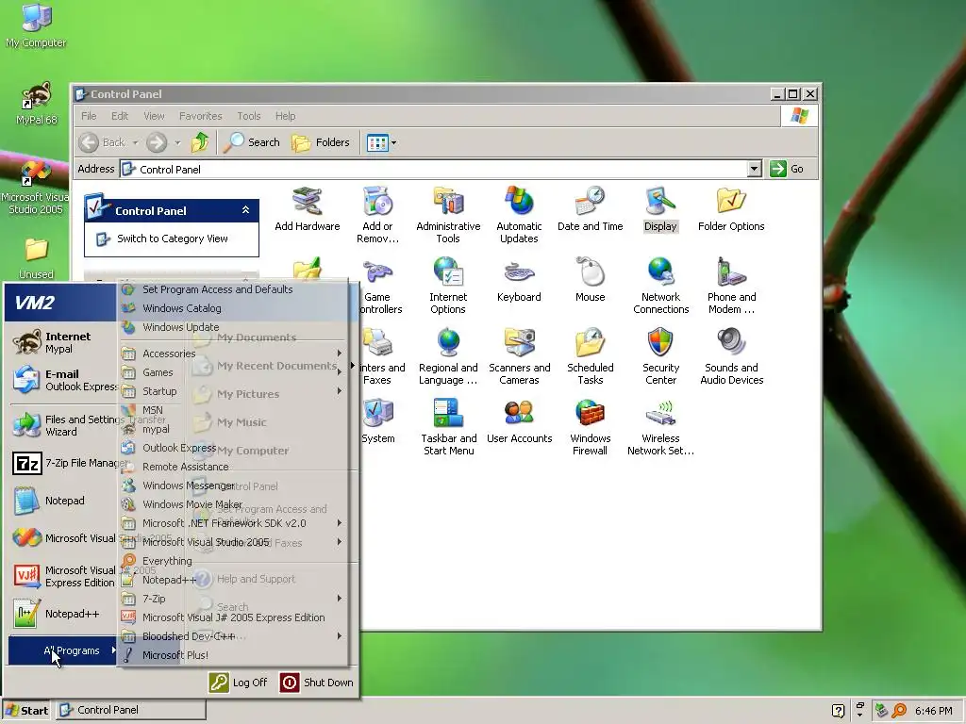The width and height of the screenshot is (966, 724).
Task: Expand the Startup submenu
Action: tap(232, 391)
